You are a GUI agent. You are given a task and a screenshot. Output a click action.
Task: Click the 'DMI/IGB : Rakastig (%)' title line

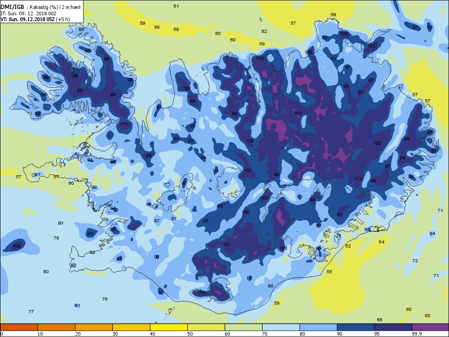(x=41, y=8)
